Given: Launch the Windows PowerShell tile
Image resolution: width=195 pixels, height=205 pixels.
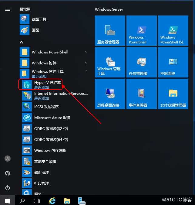Looking at the screenshot, I should click(x=142, y=31).
